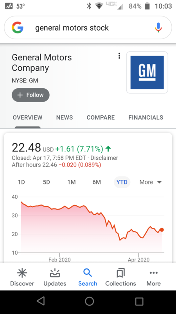
Task: Open the Updates inbox icon
Action: (x=55, y=273)
